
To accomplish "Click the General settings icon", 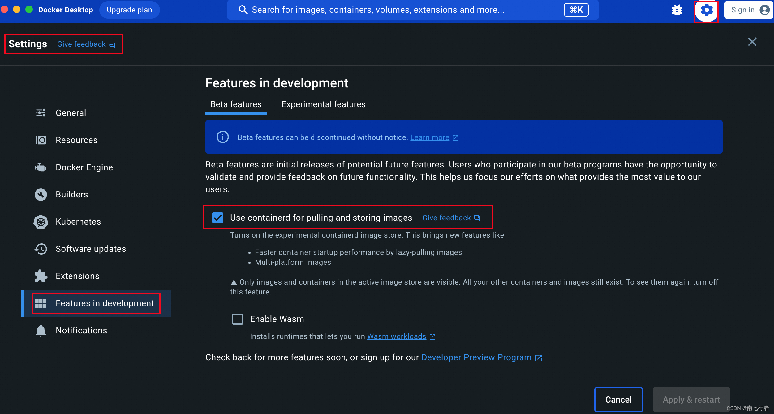I will coord(41,112).
